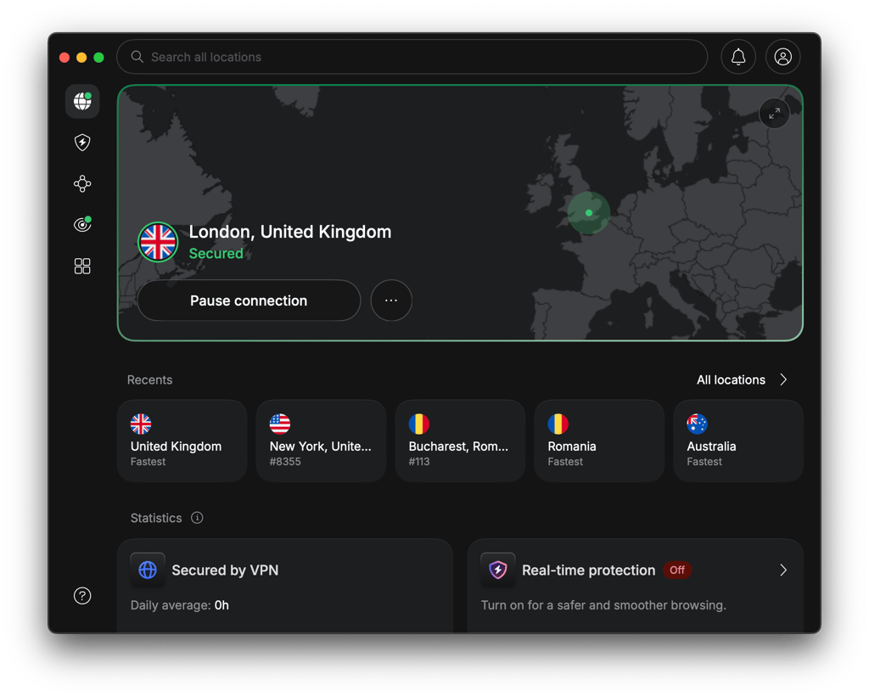Open the VPN globe tab in sidebar
Viewport: 869px width, 697px height.
pyautogui.click(x=82, y=102)
